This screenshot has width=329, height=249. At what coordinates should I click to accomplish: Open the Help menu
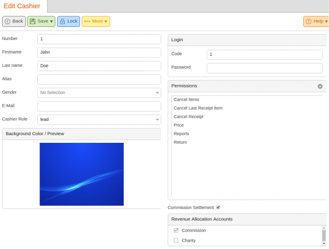pyautogui.click(x=316, y=21)
